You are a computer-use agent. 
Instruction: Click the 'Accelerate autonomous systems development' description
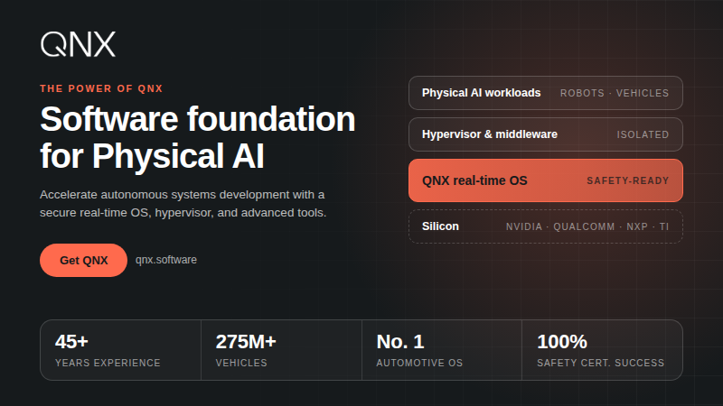[x=183, y=204]
